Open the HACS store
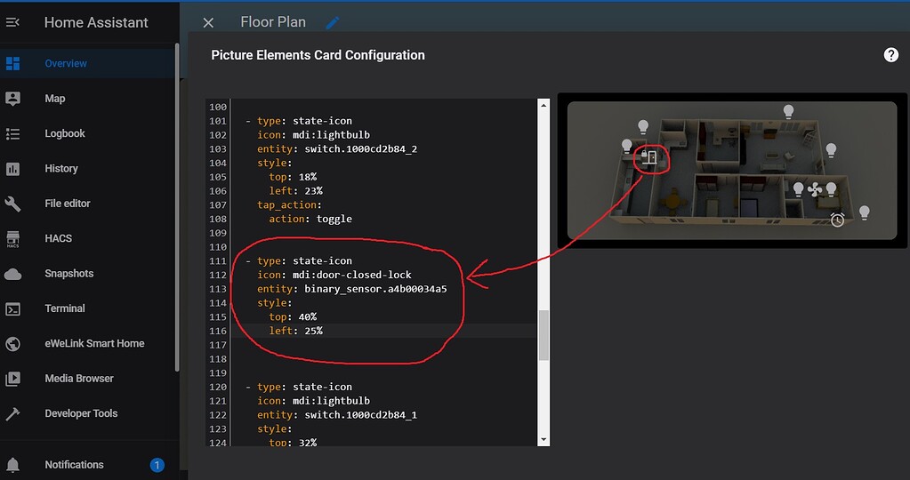 [x=58, y=238]
